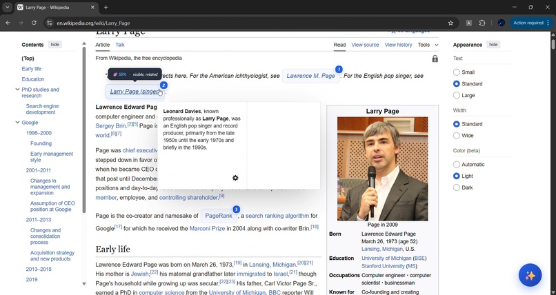Jump to Early management style section
Viewport: 556px width, 295px height.
pos(52,157)
